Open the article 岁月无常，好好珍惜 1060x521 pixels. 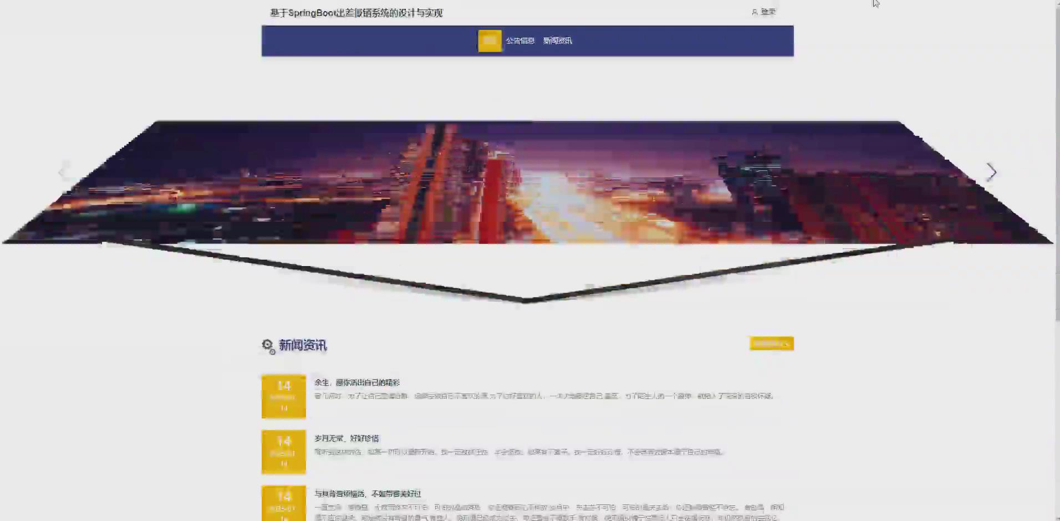pos(347,438)
